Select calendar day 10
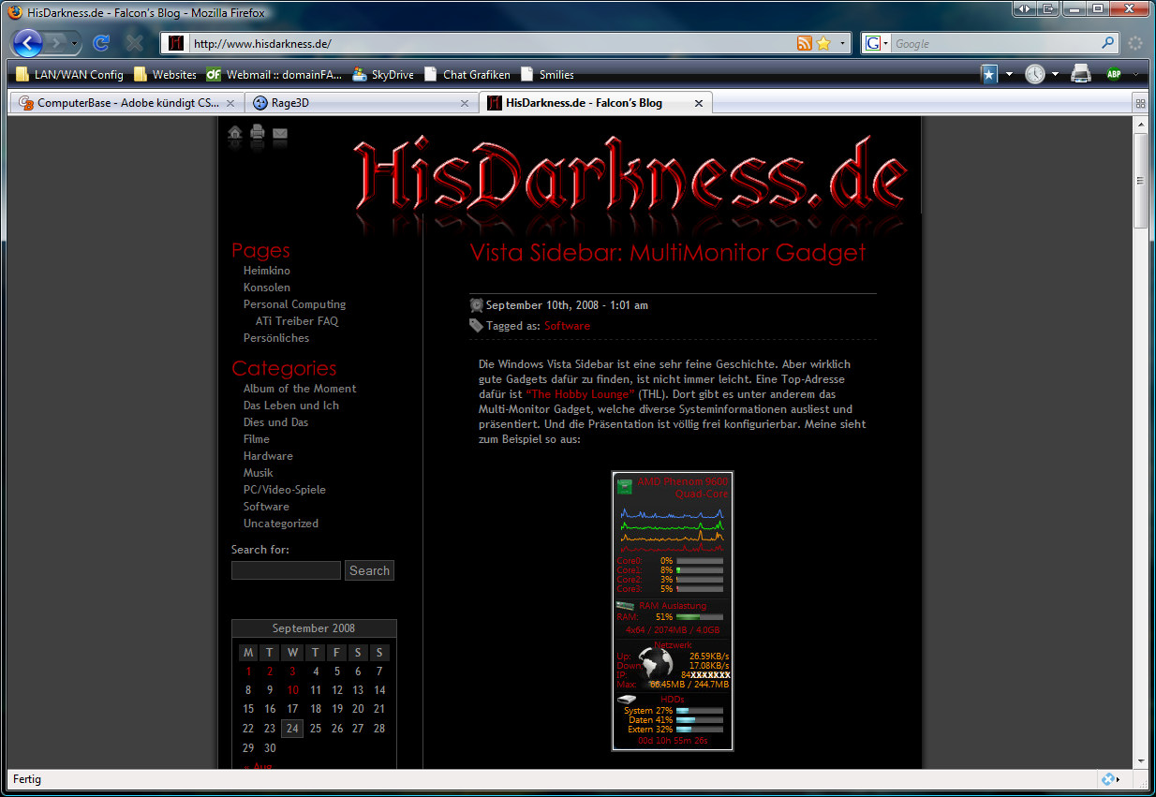The height and width of the screenshot is (797, 1156). click(293, 690)
